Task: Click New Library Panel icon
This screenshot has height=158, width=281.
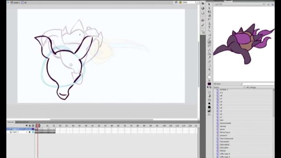Action: 272,4
